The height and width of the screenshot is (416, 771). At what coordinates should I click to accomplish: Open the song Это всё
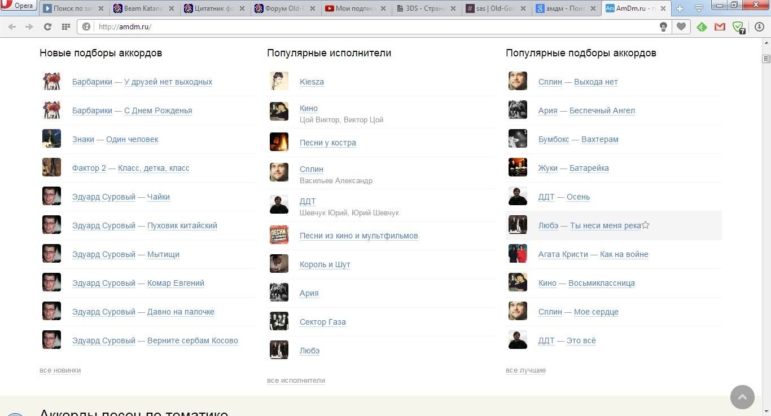pyautogui.click(x=581, y=340)
